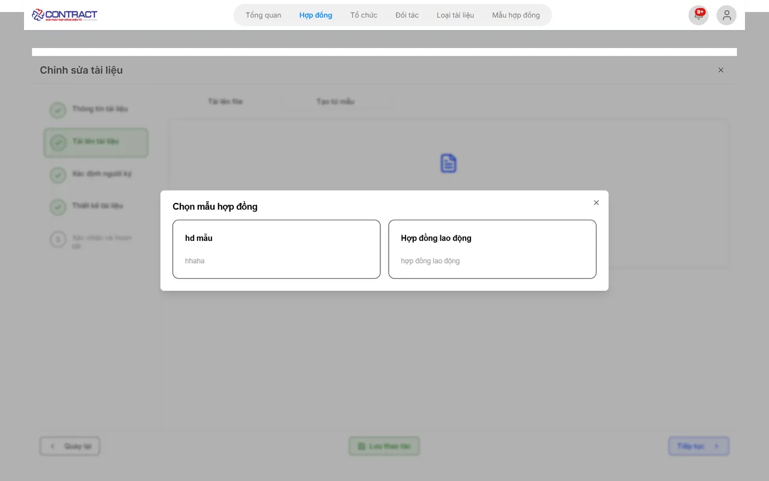The image size is (769, 481).
Task: Open the notifications bell with 9+ badge
Action: pyautogui.click(x=698, y=16)
